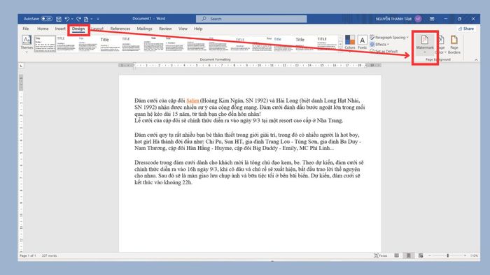The width and height of the screenshot is (490, 275).
Task: Open the Themes gallery
Action: [27, 43]
